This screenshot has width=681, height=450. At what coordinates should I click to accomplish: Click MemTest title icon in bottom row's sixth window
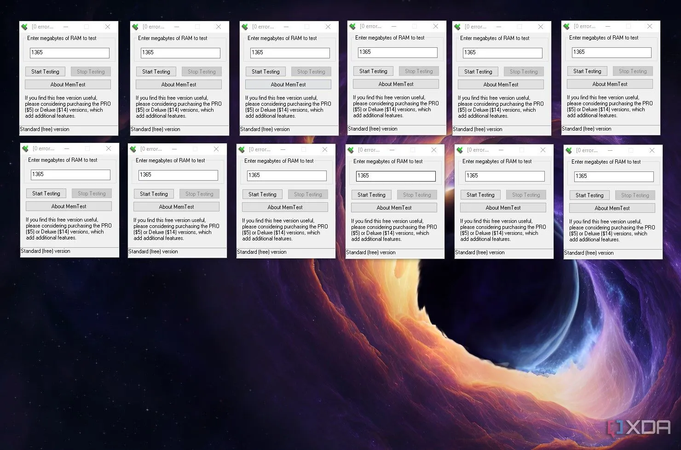click(569, 151)
